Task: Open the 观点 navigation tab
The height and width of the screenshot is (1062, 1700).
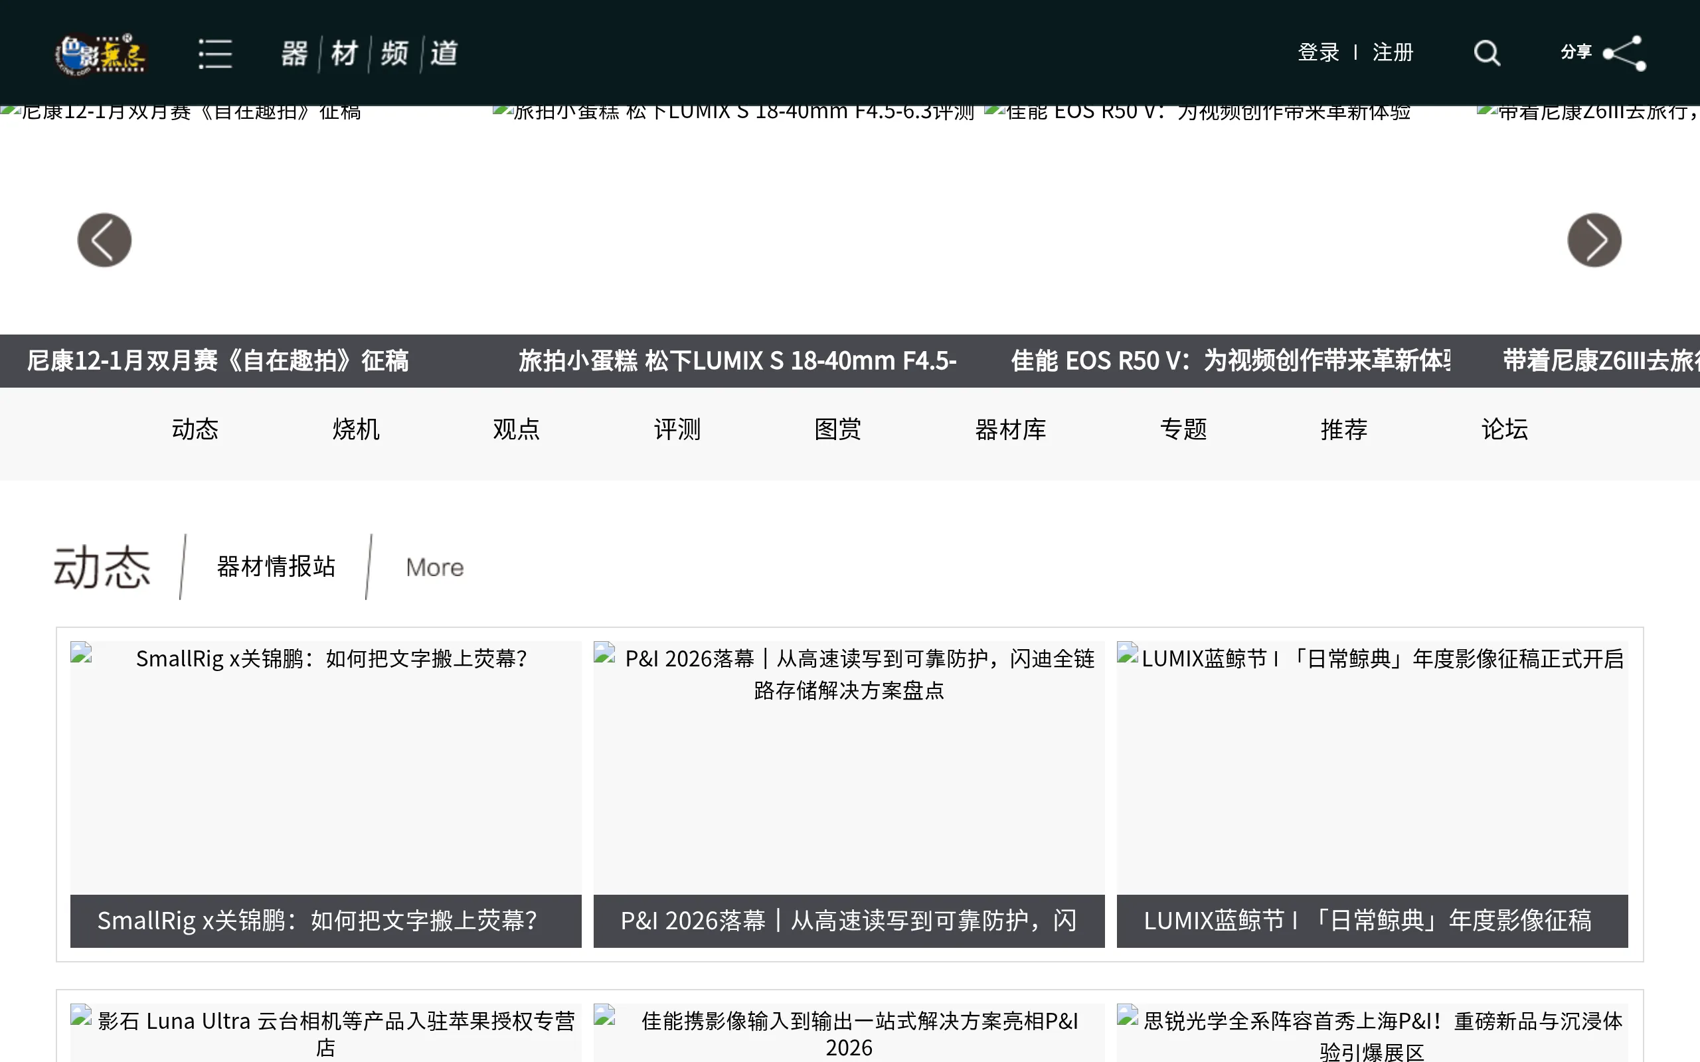Action: (x=517, y=429)
